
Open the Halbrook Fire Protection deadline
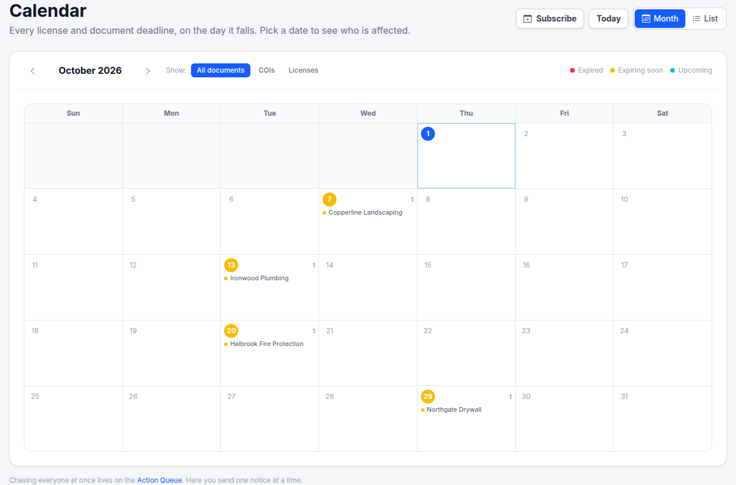pyautogui.click(x=264, y=344)
